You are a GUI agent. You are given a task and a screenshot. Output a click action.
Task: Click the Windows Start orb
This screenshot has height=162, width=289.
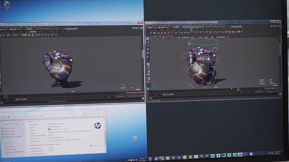150,159
